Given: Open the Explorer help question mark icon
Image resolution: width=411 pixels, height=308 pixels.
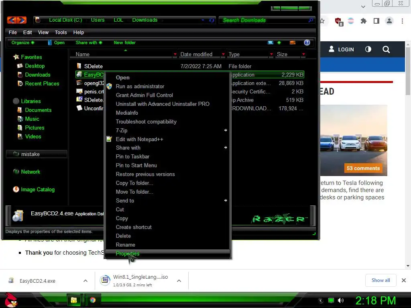Looking at the screenshot, I should tap(307, 43).
